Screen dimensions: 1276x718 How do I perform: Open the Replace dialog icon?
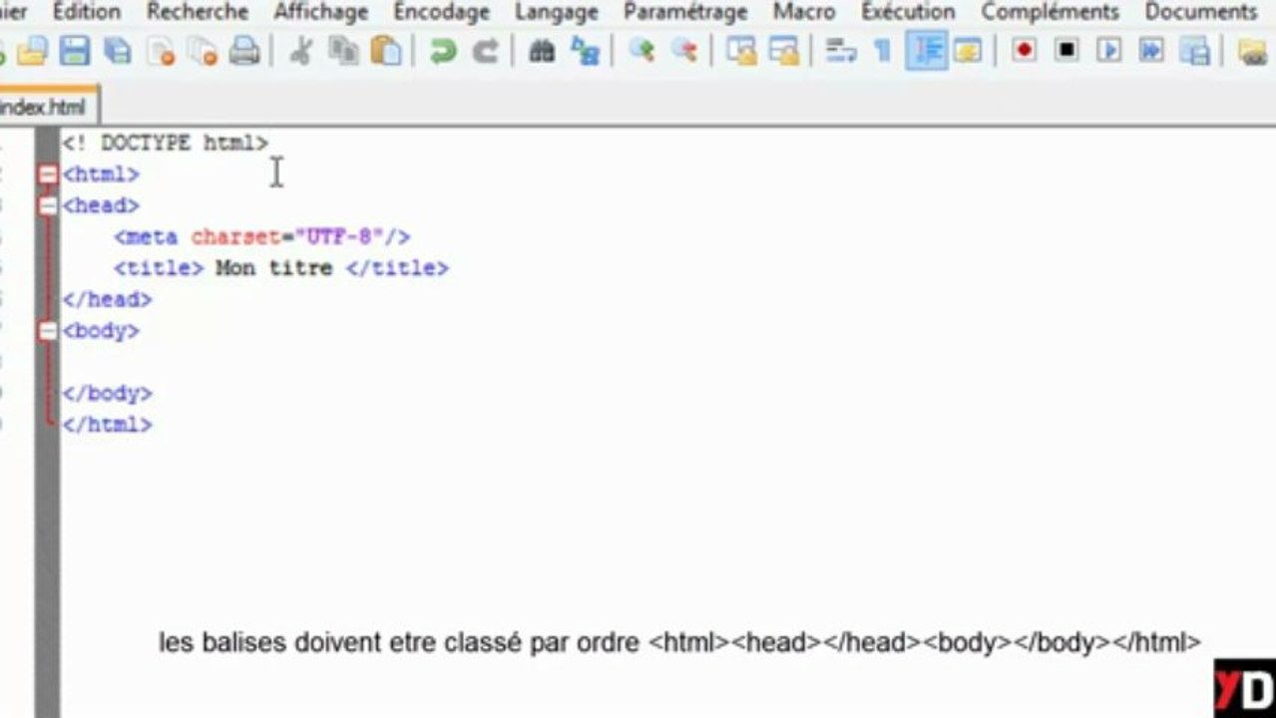(584, 50)
